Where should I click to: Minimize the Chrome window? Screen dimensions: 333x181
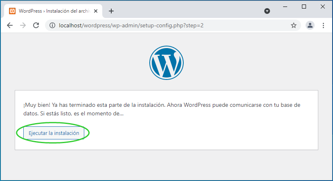(285, 7)
